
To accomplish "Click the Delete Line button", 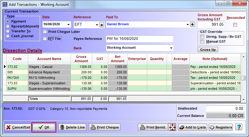I will [72, 127].
